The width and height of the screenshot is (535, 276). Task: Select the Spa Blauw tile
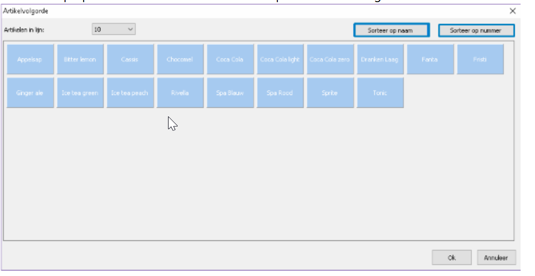pos(230,92)
